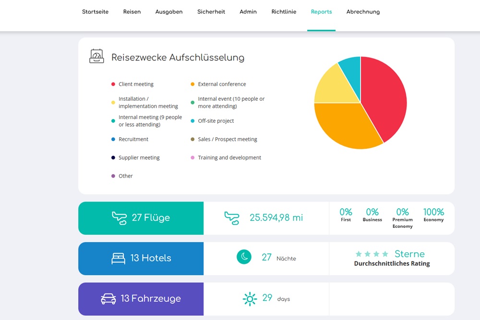
Task: Select the car icon on the 13 Fahrzeuge button
Action: (x=108, y=298)
